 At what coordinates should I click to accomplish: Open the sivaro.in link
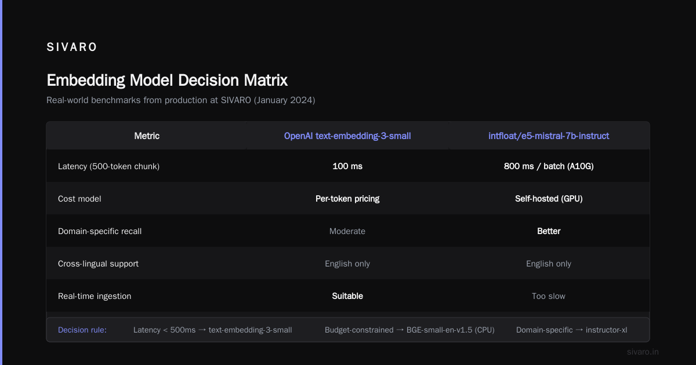coord(643,352)
